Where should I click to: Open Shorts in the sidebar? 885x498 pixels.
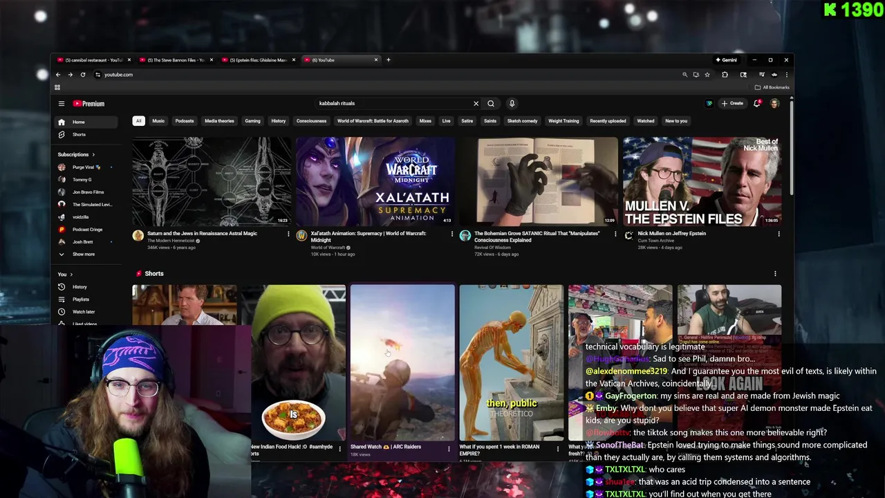point(86,135)
